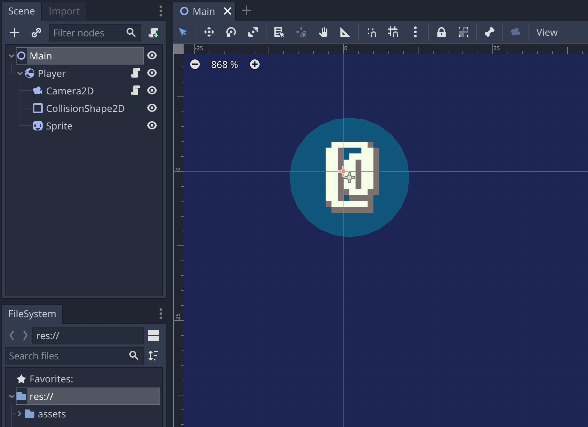Open the skeleton options bone icon
The image size is (588, 427).
point(490,32)
